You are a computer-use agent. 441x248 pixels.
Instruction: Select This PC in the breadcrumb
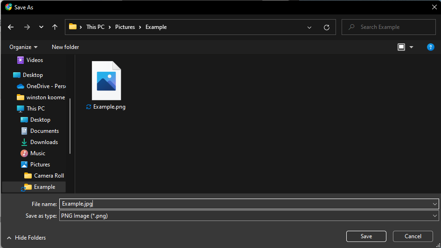point(95,27)
